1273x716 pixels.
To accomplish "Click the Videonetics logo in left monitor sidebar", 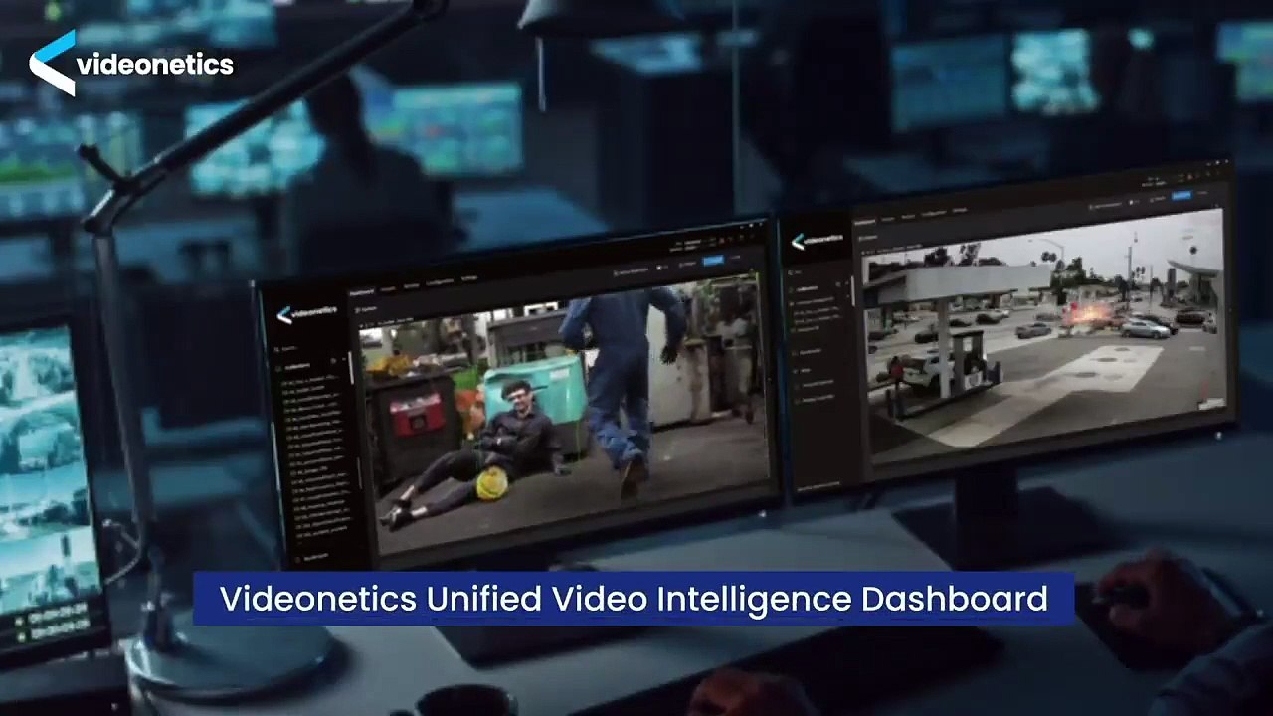I will pyautogui.click(x=306, y=314).
